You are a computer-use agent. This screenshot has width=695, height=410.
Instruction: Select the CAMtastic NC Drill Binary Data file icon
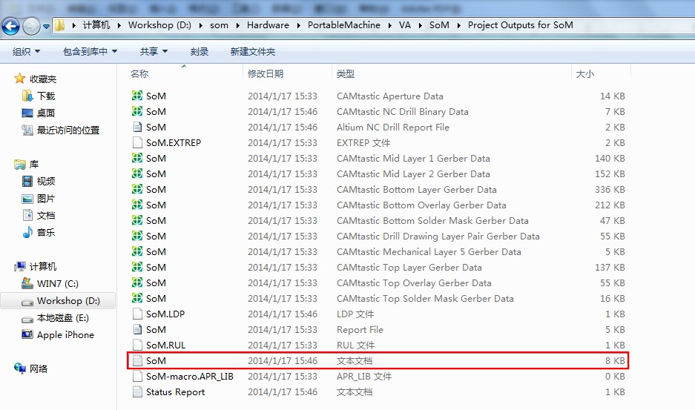coord(137,111)
